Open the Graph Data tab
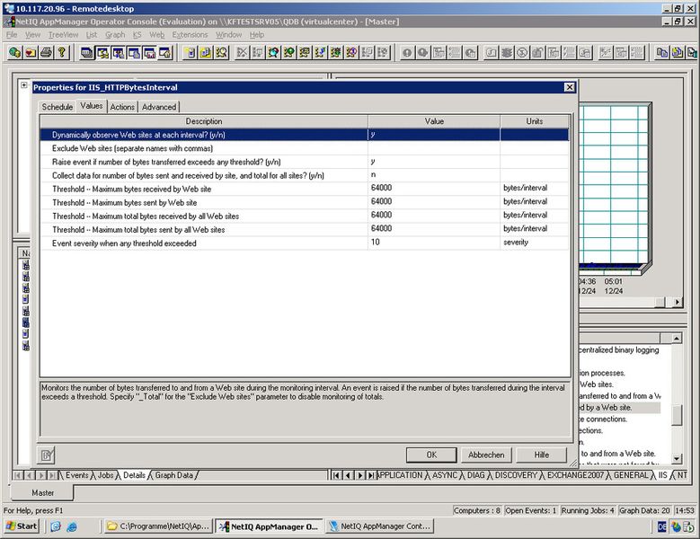Screen dimensions: 700x539 (x=174, y=475)
